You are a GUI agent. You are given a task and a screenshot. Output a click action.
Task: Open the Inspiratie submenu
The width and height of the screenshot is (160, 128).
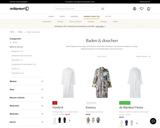91,22
